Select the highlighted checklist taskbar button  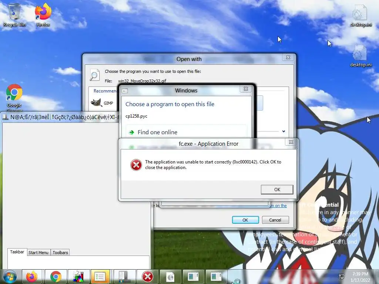point(100,277)
